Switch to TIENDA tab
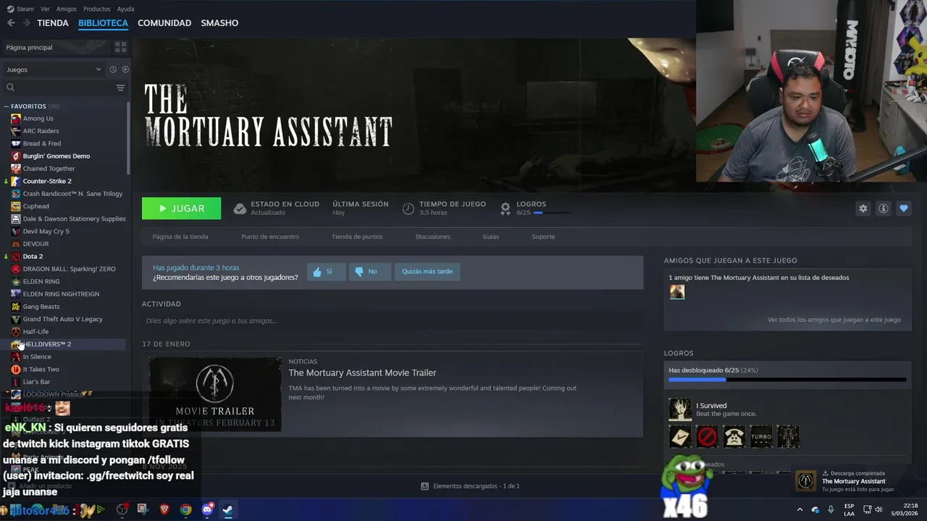 click(x=53, y=23)
